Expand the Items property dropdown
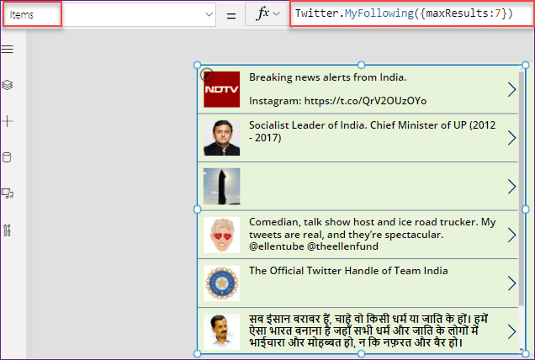Screen dimensions: 535x360 [x=209, y=14]
